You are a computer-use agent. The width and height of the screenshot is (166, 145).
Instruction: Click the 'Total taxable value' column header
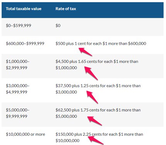(x=24, y=9)
